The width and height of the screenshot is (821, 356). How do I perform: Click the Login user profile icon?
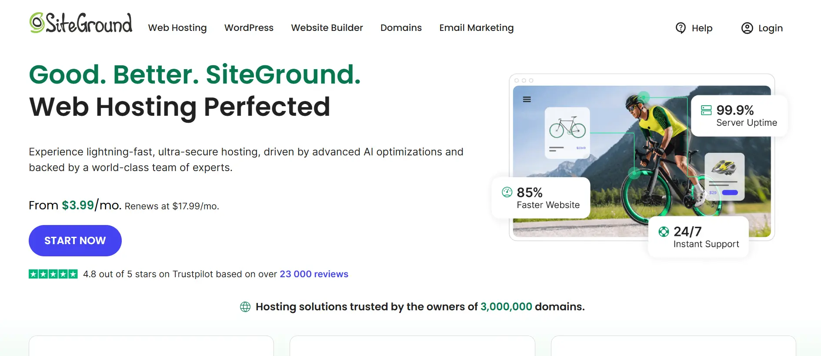pos(747,28)
